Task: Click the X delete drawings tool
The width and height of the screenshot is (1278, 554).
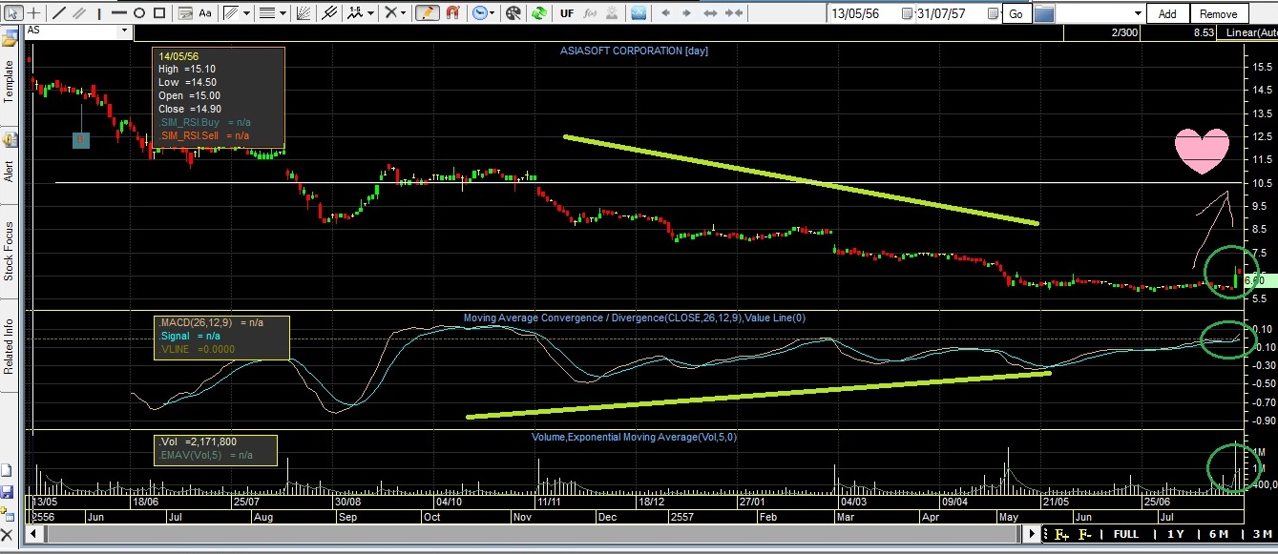Action: click(x=390, y=13)
